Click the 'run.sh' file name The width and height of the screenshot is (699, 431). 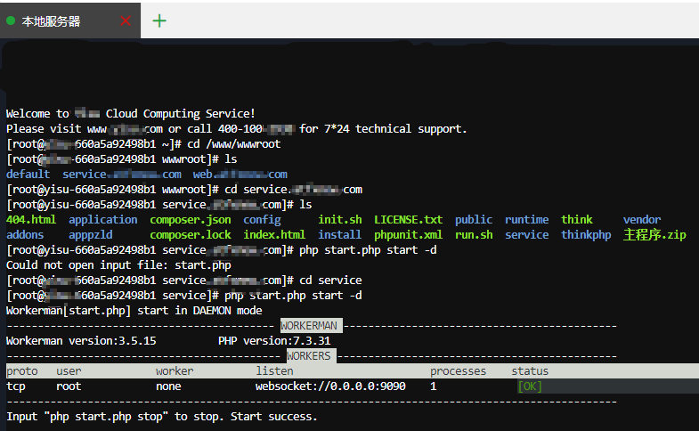tap(474, 235)
